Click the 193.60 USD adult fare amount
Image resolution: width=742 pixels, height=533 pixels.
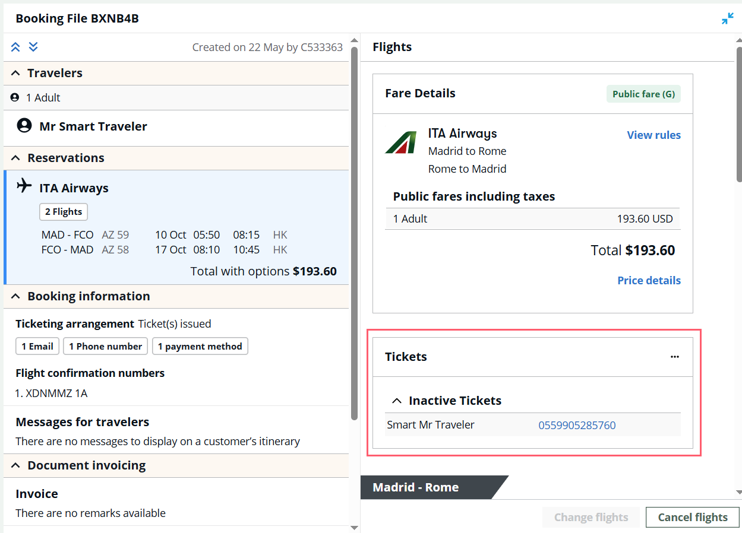645,218
